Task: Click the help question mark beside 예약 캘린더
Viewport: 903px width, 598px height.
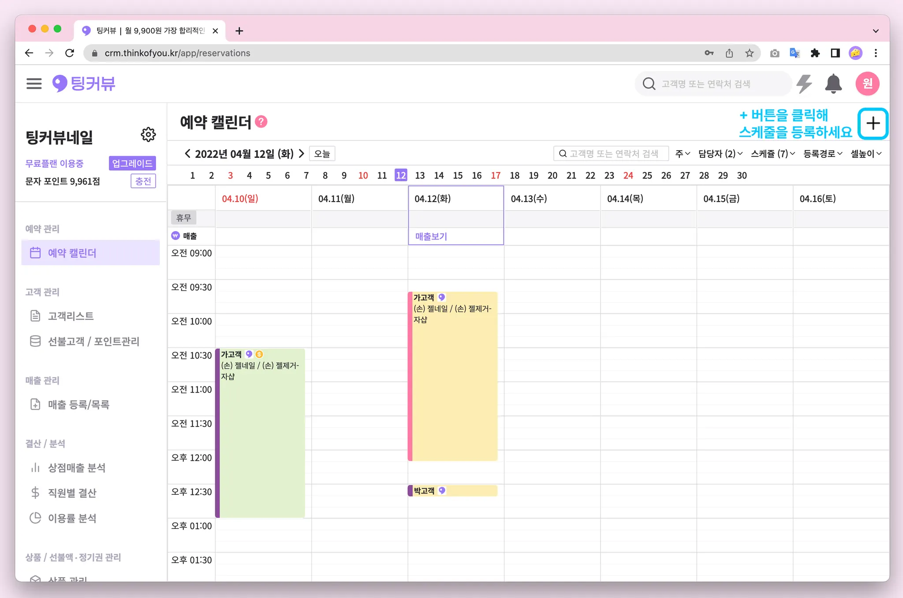Action: [261, 122]
